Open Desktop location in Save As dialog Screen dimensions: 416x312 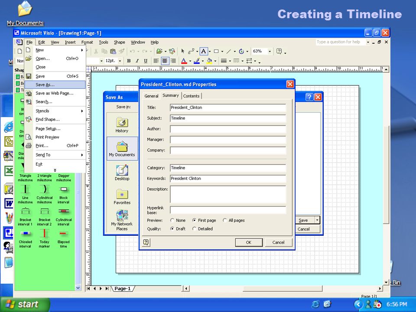(122, 173)
